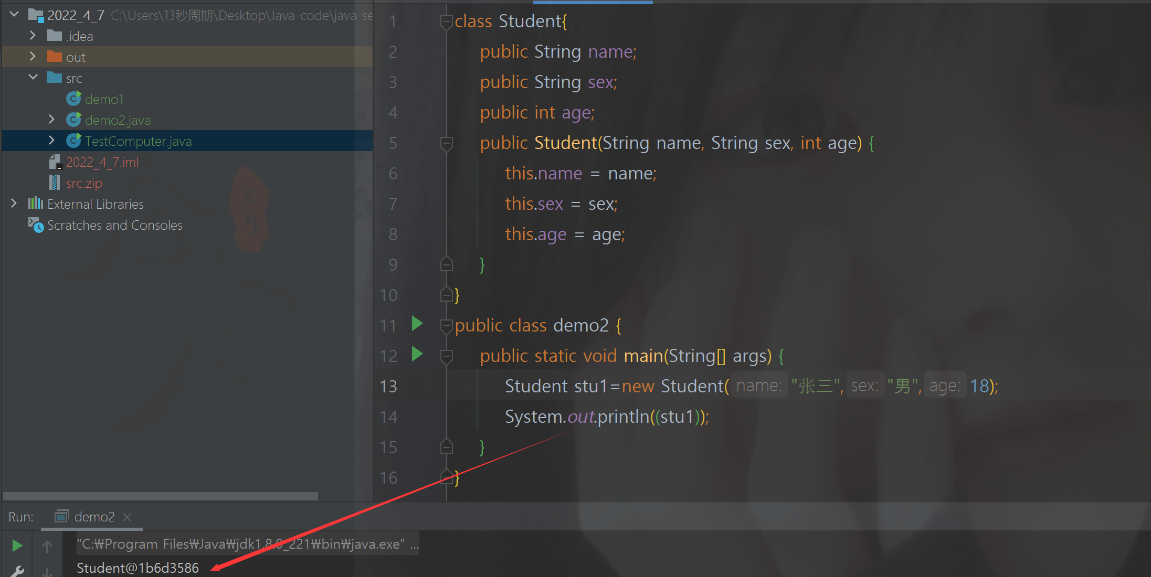Click the java.exe command line in console
This screenshot has width=1151, height=577.
pos(248,544)
